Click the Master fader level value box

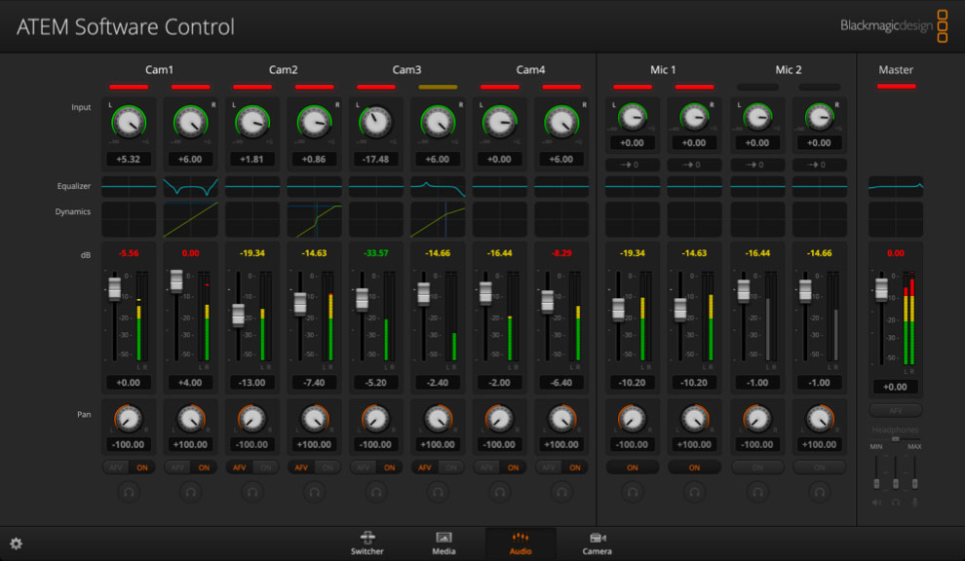(895, 386)
